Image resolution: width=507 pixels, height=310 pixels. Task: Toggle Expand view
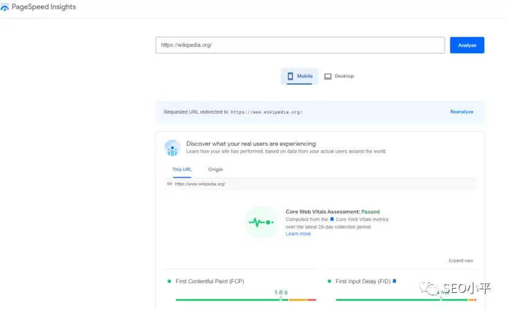[461, 261]
